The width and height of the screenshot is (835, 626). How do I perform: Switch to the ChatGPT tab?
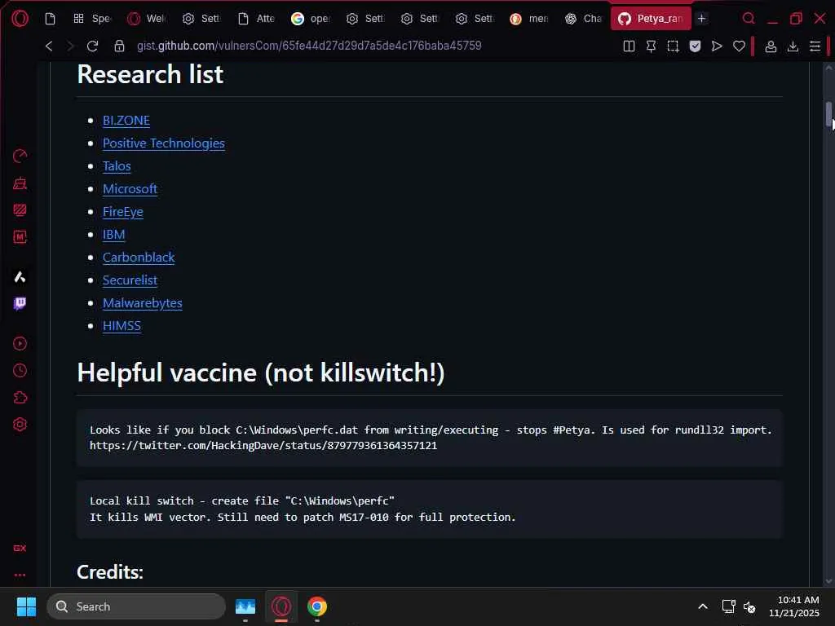[583, 19]
